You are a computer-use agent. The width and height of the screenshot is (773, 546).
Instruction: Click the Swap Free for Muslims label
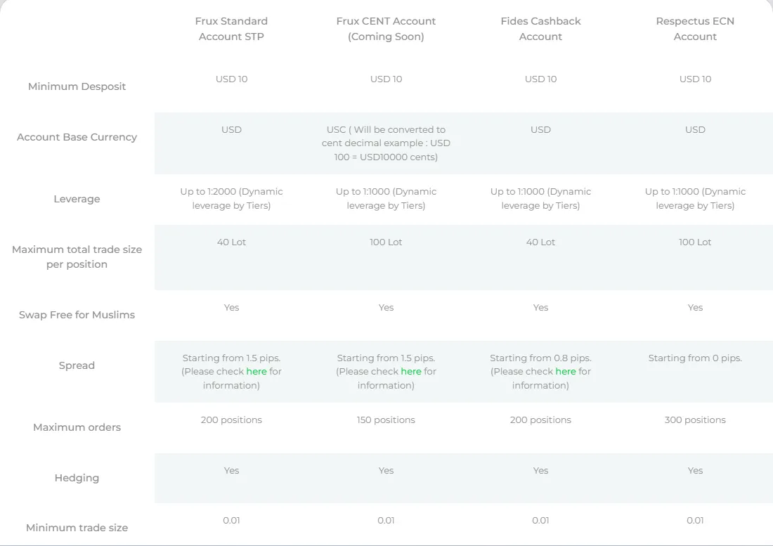pos(77,315)
